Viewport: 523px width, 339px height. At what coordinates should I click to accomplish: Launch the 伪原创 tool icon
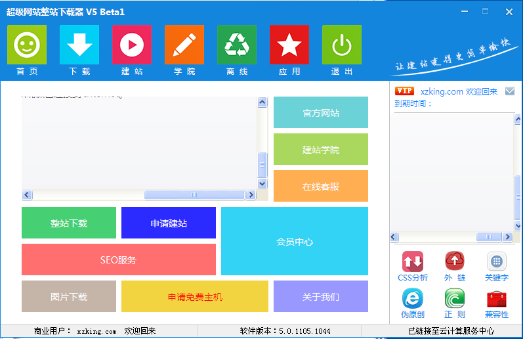click(x=413, y=298)
